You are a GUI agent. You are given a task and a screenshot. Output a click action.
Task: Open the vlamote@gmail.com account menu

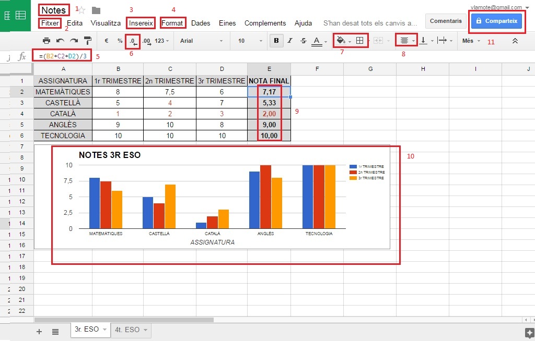click(499, 7)
